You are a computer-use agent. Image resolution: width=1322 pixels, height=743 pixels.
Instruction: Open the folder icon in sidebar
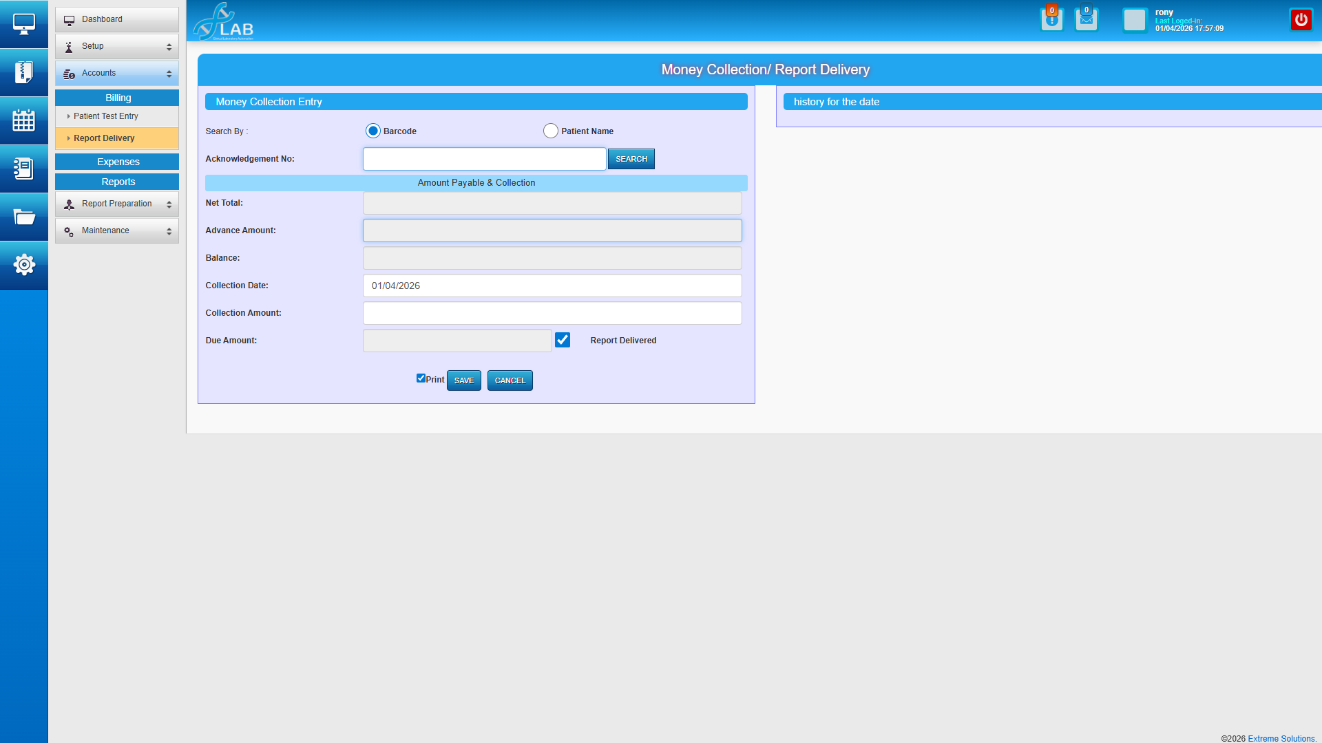pos(23,217)
